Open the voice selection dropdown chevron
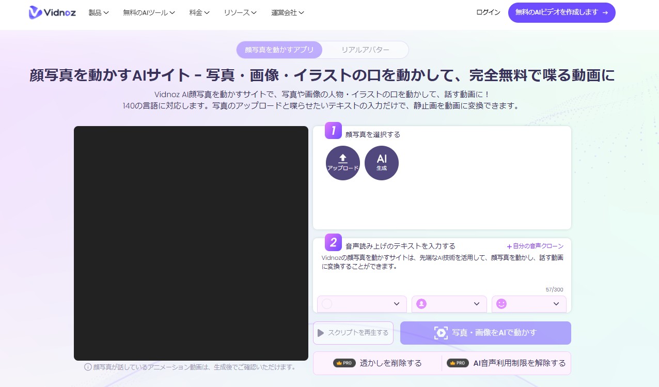659x387 pixels. tap(477, 304)
